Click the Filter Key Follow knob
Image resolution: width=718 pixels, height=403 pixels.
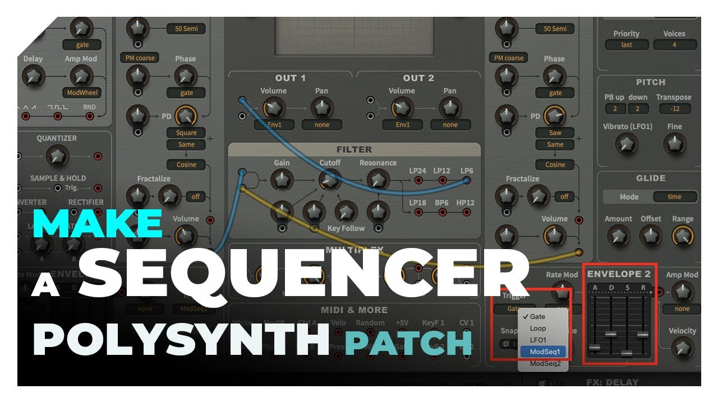coord(346,212)
